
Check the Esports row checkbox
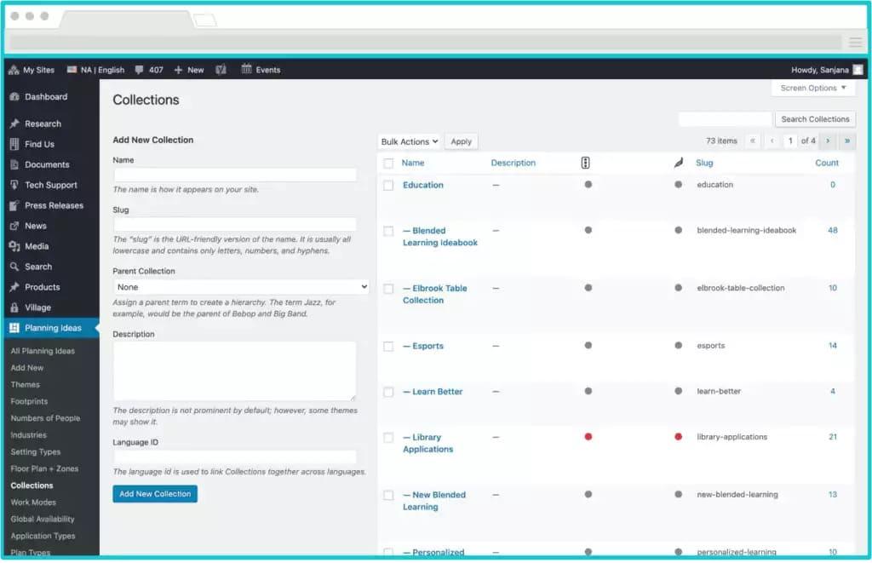pyautogui.click(x=388, y=347)
